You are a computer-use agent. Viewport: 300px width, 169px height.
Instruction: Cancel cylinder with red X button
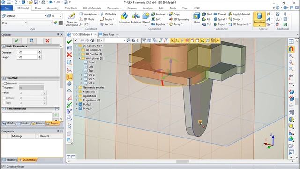47,41
